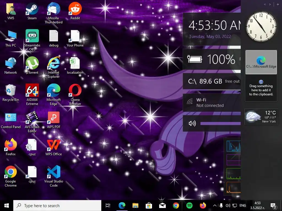282x211 pixels.
Task: Open the Mail app on taskbar
Action: pyautogui.click(x=162, y=206)
